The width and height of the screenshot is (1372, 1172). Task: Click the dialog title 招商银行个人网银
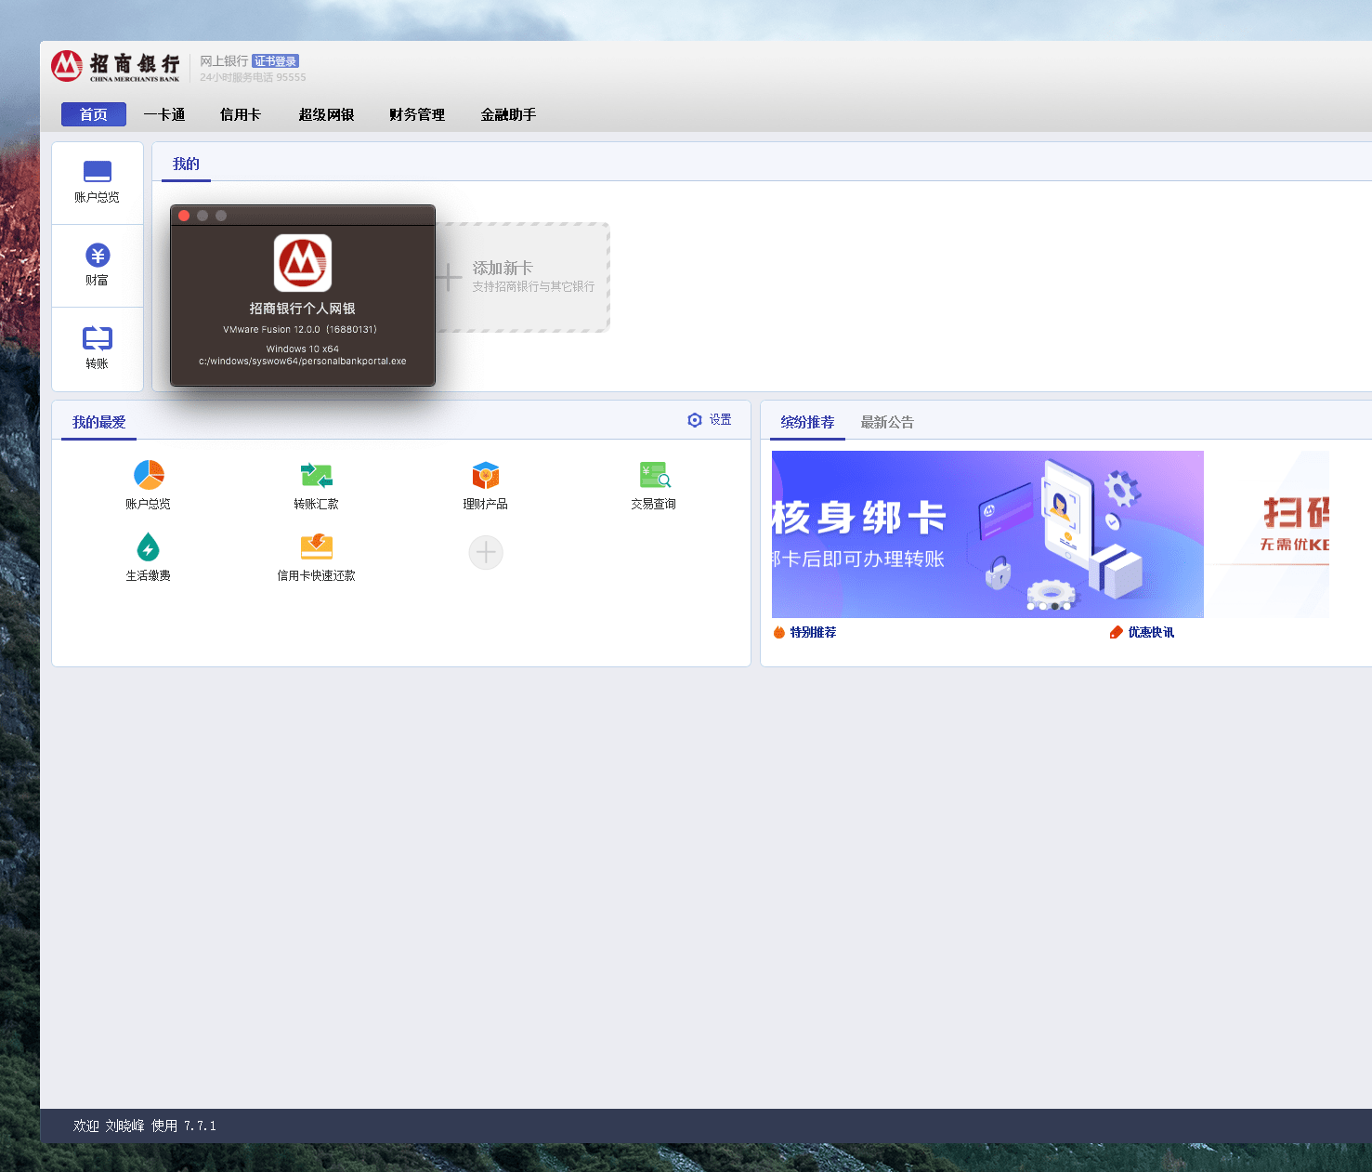(303, 309)
